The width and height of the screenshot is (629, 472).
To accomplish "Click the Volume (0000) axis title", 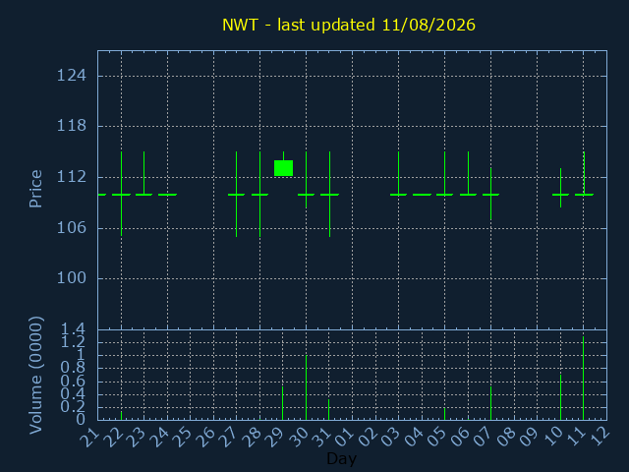I will point(35,376).
